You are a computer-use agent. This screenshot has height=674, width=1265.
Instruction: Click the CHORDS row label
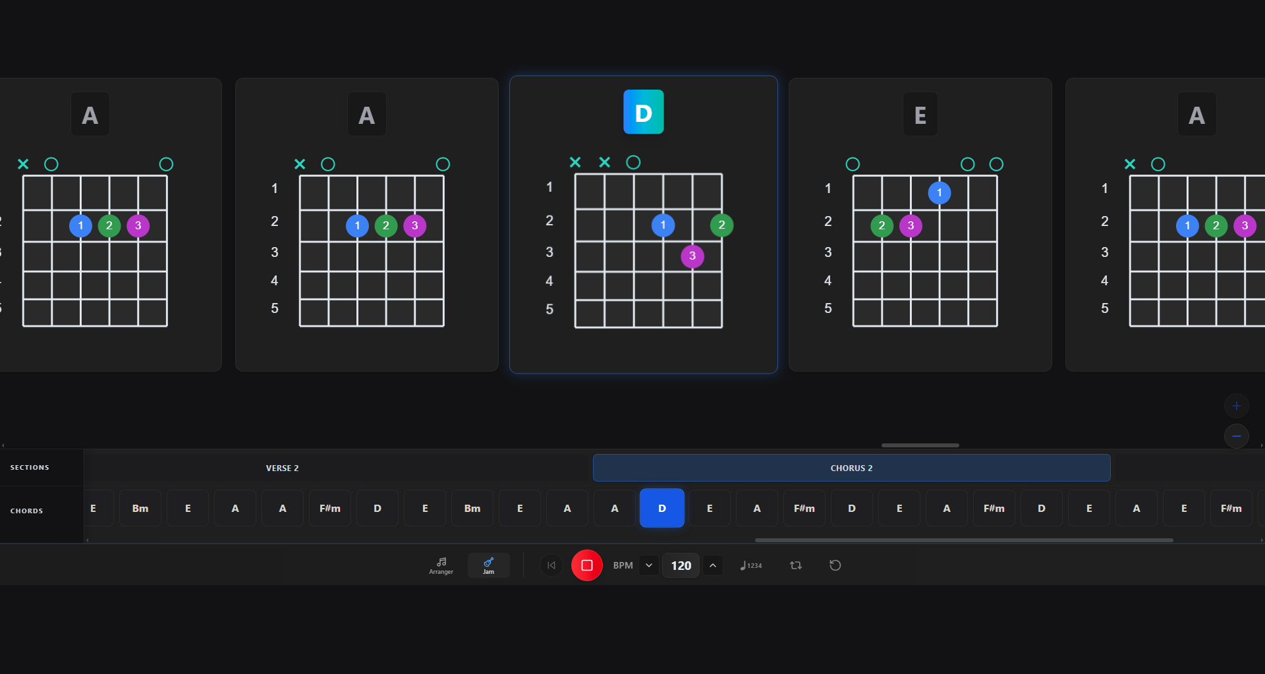pyautogui.click(x=27, y=511)
